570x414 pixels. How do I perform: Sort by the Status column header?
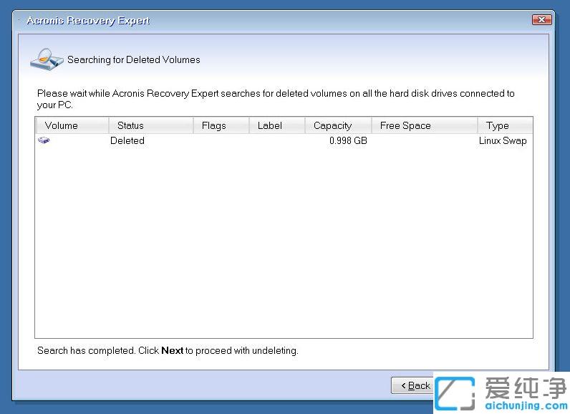[x=151, y=125]
